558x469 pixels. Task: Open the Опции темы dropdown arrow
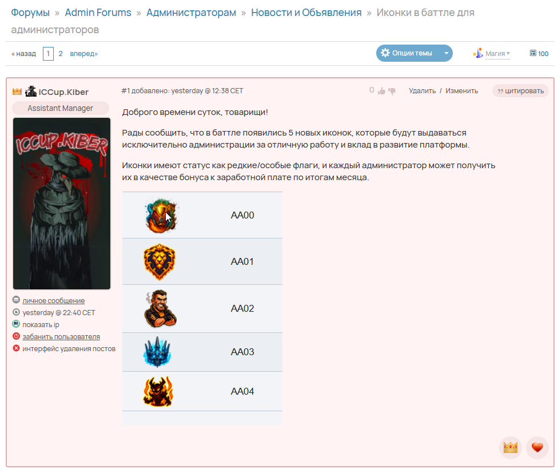pyautogui.click(x=447, y=53)
